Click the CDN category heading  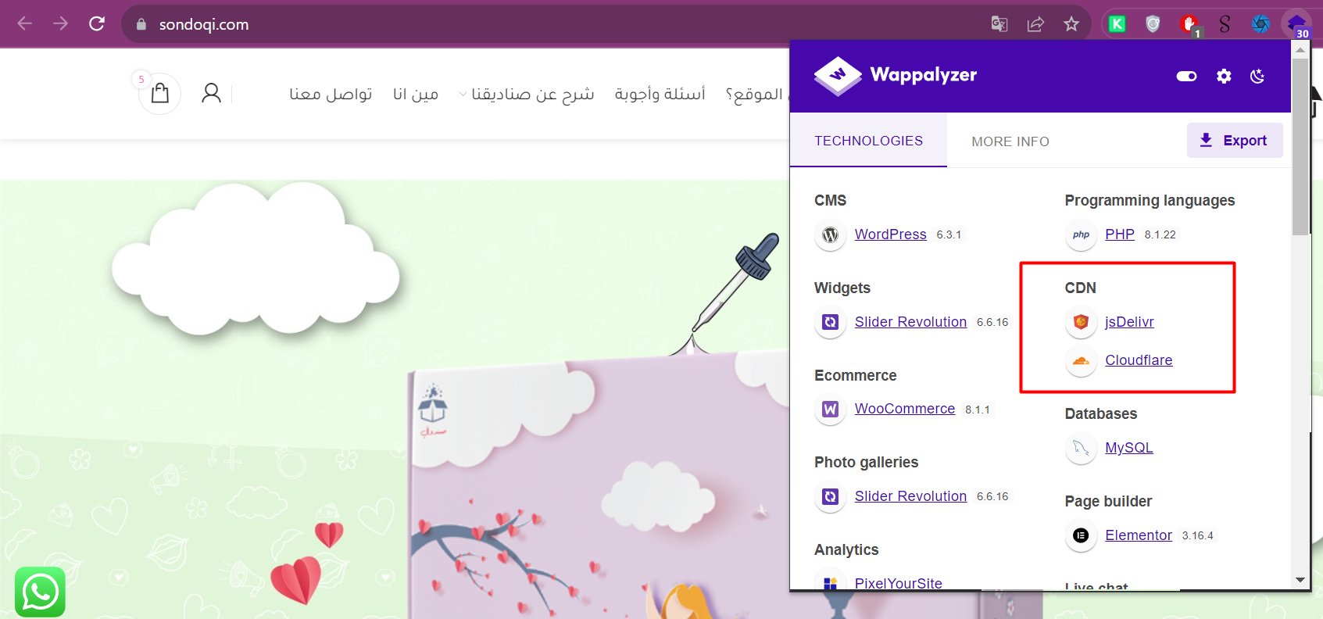(1081, 288)
